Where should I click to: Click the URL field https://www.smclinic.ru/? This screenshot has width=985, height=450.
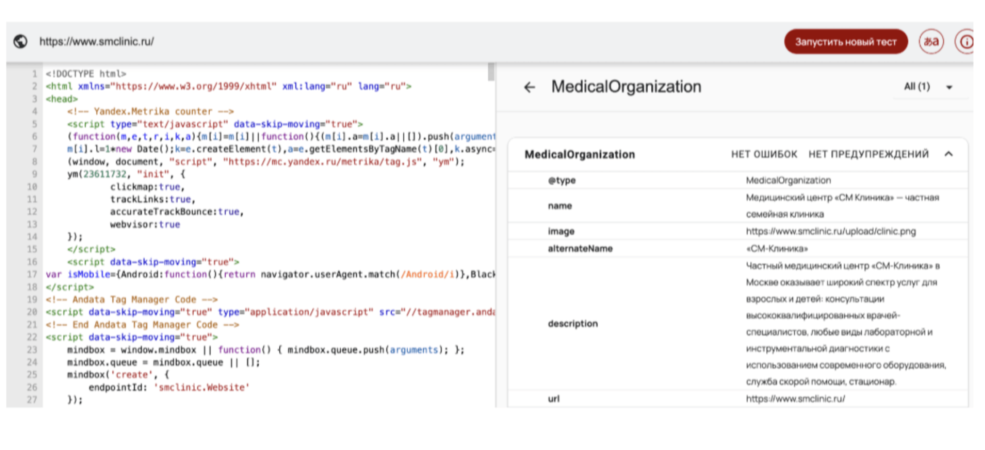click(97, 42)
